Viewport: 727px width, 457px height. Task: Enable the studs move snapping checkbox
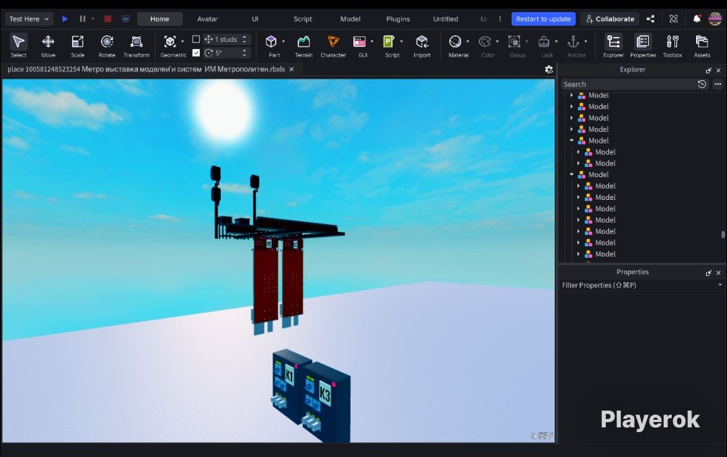coord(196,40)
